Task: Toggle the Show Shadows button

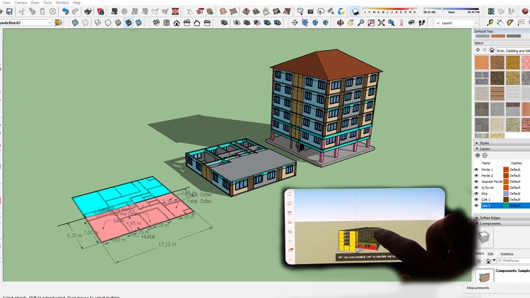Action: point(356,12)
